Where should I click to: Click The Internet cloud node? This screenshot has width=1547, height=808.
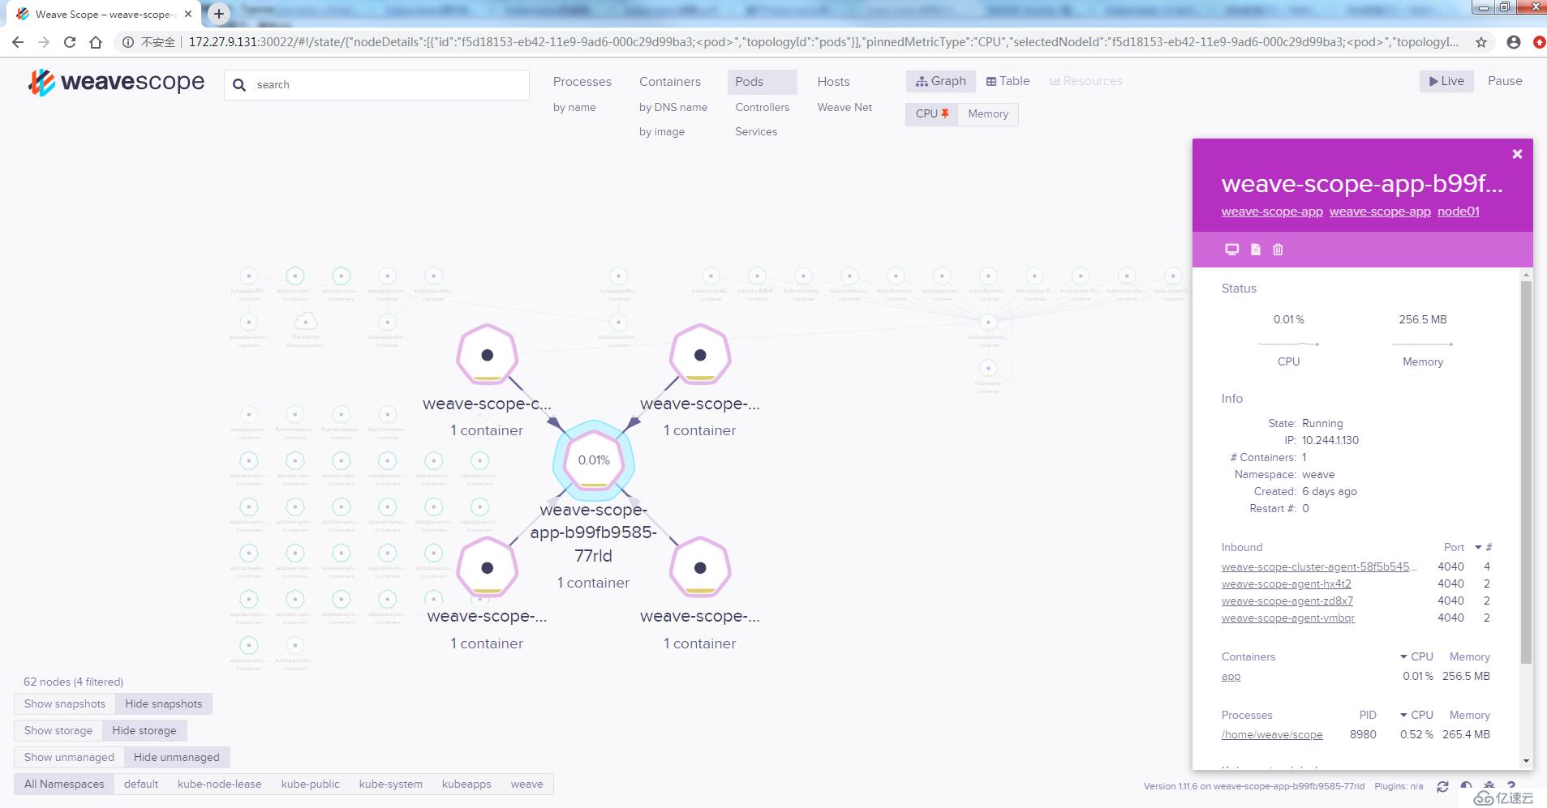(305, 322)
